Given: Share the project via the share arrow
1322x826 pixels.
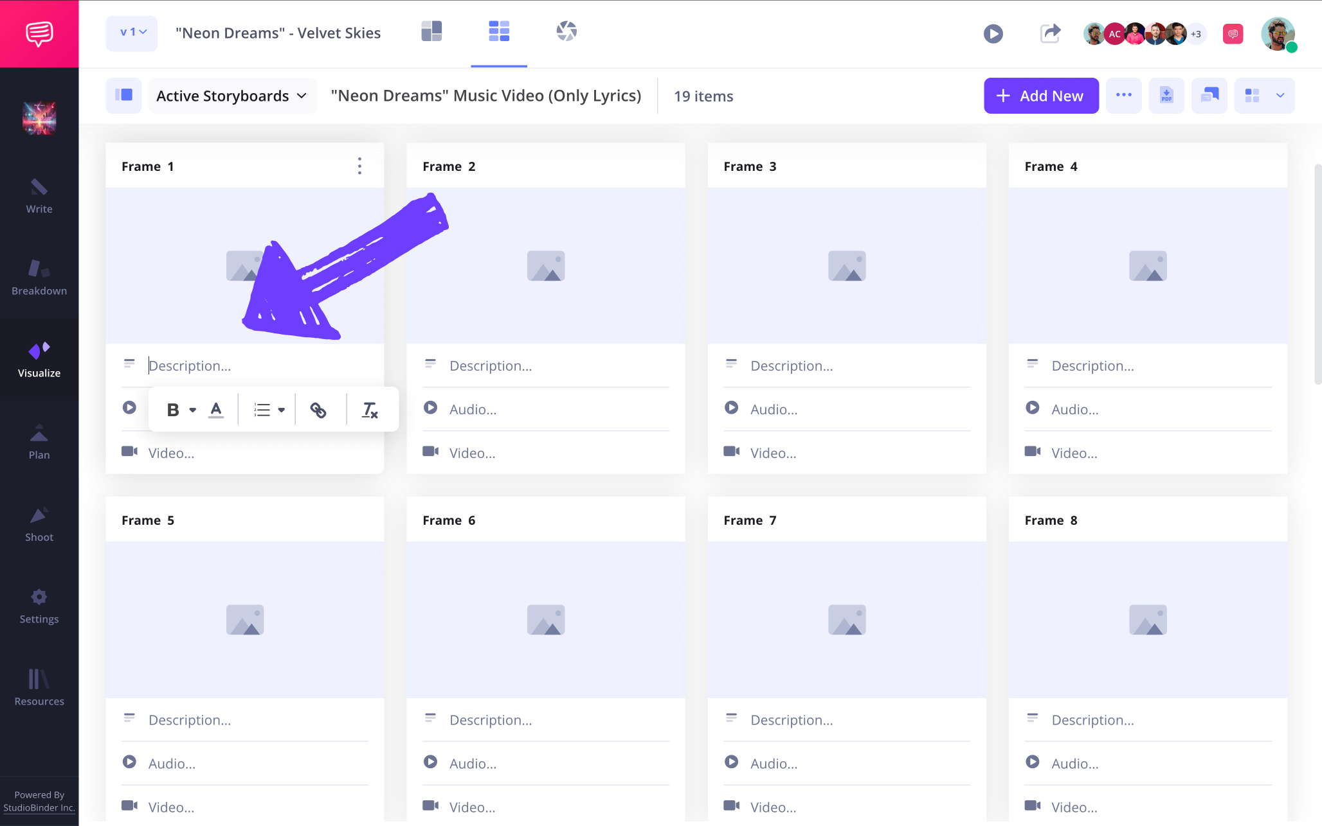Looking at the screenshot, I should point(1050,33).
